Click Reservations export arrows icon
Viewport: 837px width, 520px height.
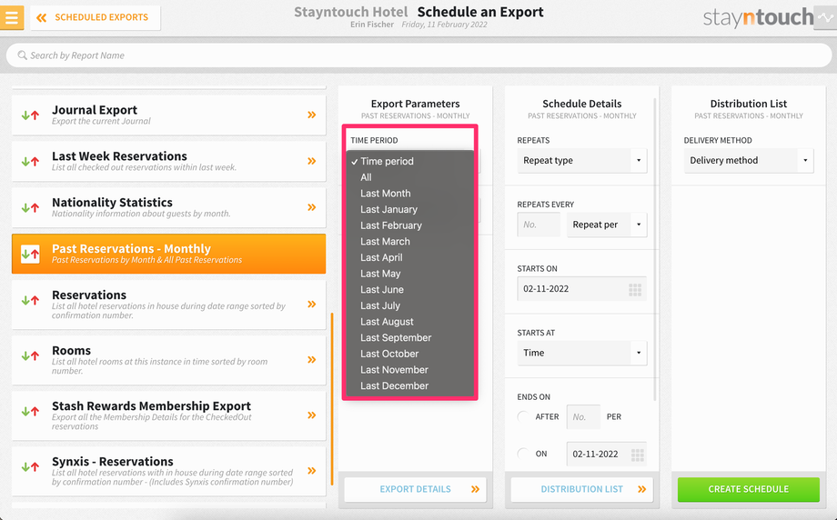(x=30, y=300)
